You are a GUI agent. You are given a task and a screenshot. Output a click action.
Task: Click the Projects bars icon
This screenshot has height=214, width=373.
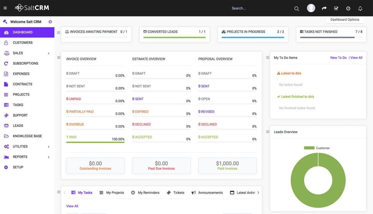point(6,95)
